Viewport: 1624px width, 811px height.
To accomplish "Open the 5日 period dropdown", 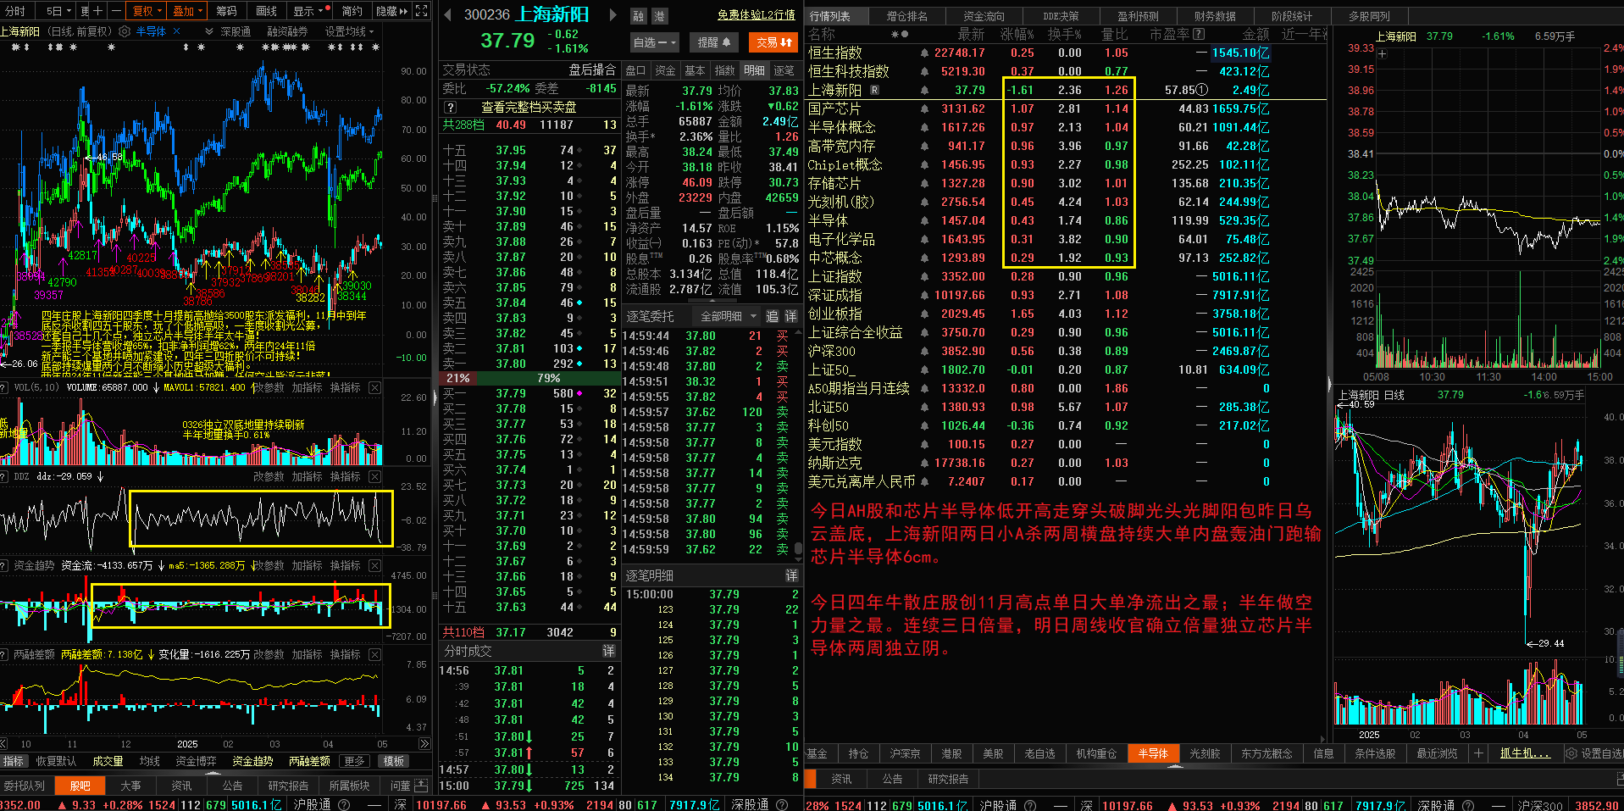I will pos(58,11).
